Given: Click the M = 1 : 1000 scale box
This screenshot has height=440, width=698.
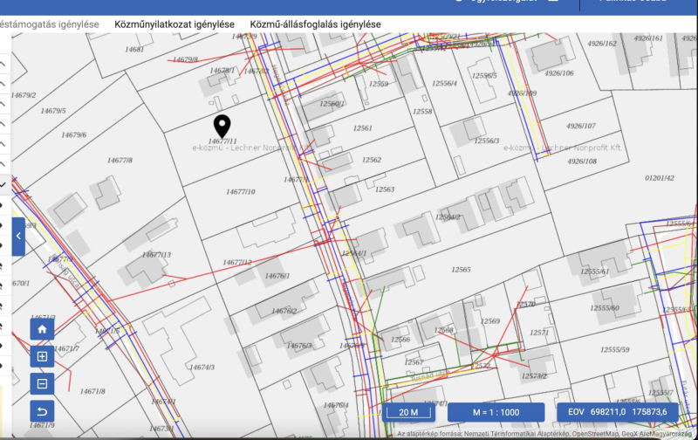Looking at the screenshot, I should pyautogui.click(x=483, y=412).
